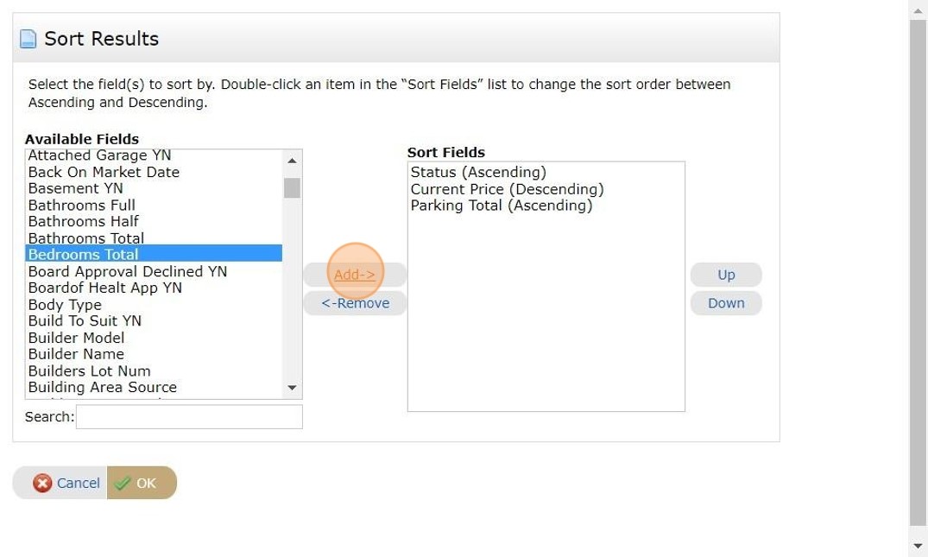
Task: Select Back On Market Date field
Action: click(154, 172)
